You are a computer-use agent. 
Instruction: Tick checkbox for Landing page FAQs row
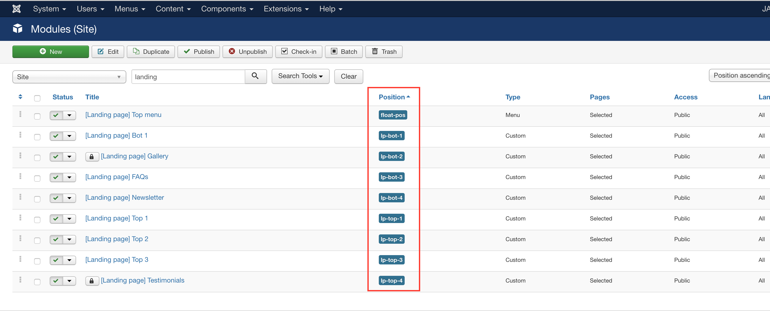37,178
